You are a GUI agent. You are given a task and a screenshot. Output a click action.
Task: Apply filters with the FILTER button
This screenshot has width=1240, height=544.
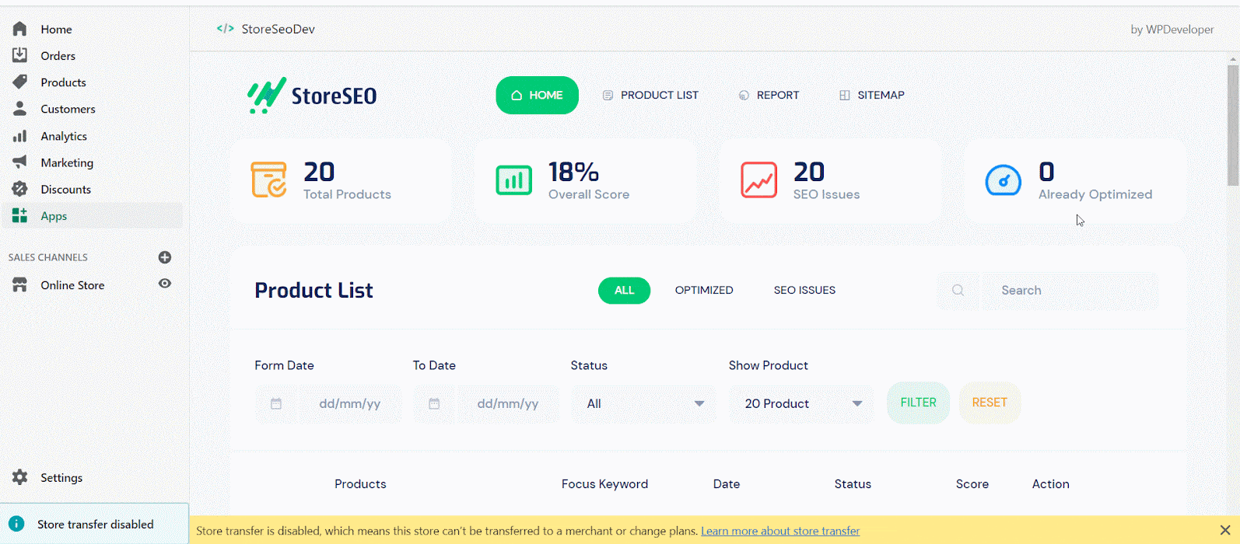pos(919,403)
